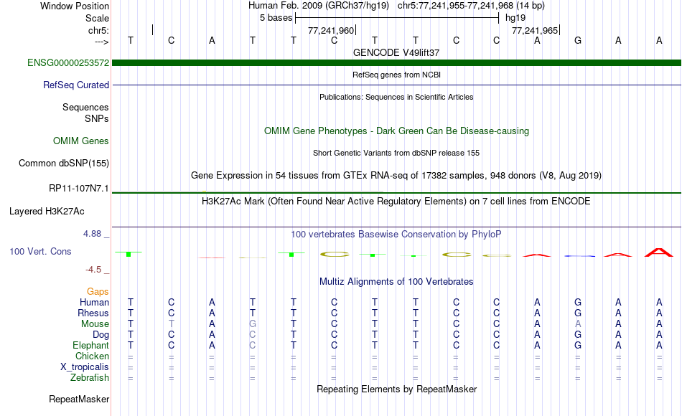
Task: Click the Window Position label
Action: [x=75, y=6]
